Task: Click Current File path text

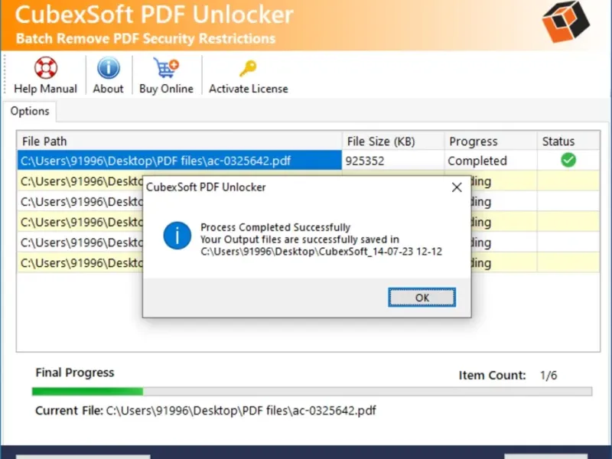Action: tap(241, 411)
